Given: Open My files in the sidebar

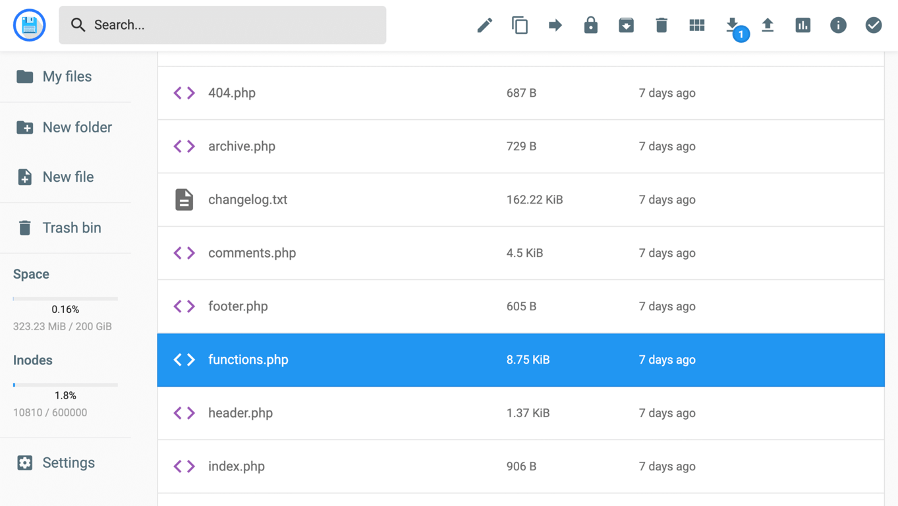Looking at the screenshot, I should 66,76.
